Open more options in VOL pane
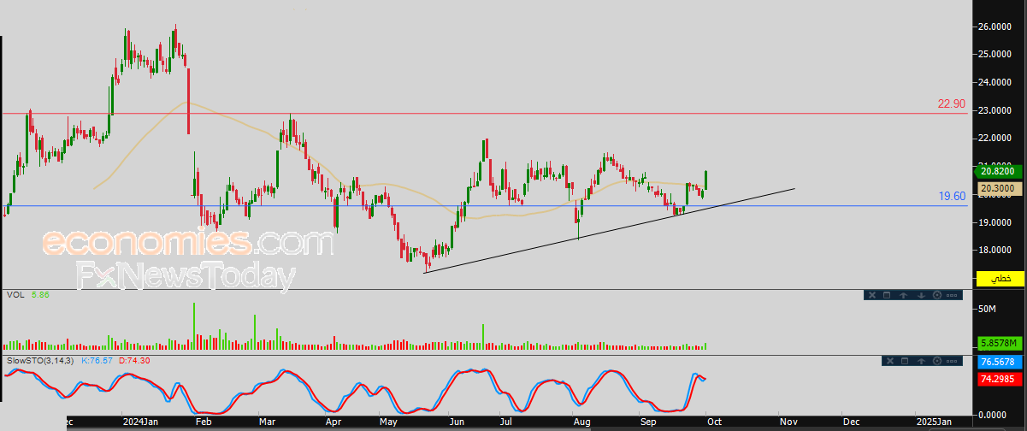Viewport: 1027px width, 431px height. pos(952,295)
